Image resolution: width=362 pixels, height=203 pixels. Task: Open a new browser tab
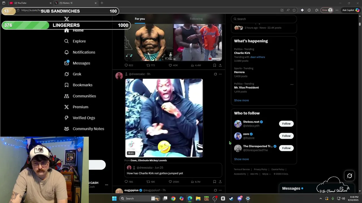(x=102, y=3)
